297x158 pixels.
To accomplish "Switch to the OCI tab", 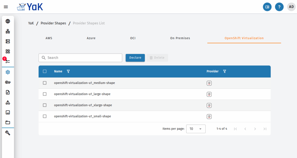I will pos(133,38).
